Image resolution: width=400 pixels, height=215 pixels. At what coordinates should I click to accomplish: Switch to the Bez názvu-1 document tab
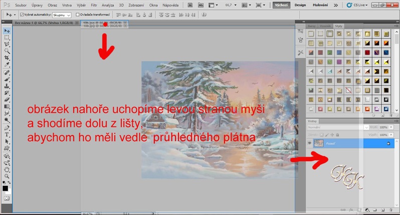(x=44, y=23)
